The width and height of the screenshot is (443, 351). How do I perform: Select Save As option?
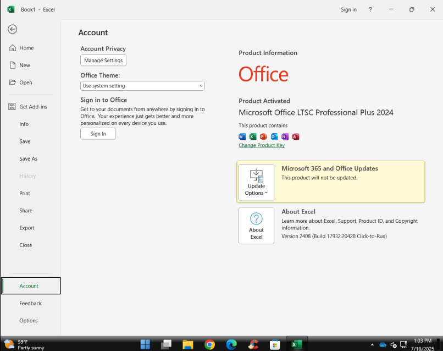point(28,158)
